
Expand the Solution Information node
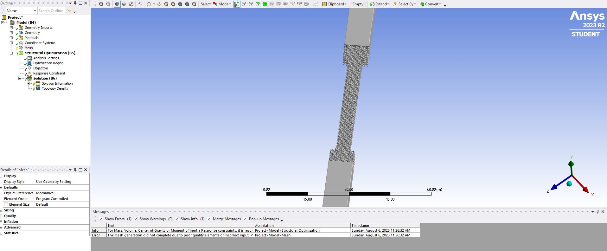(x=28, y=83)
